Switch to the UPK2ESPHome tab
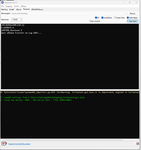 (x=37, y=10)
